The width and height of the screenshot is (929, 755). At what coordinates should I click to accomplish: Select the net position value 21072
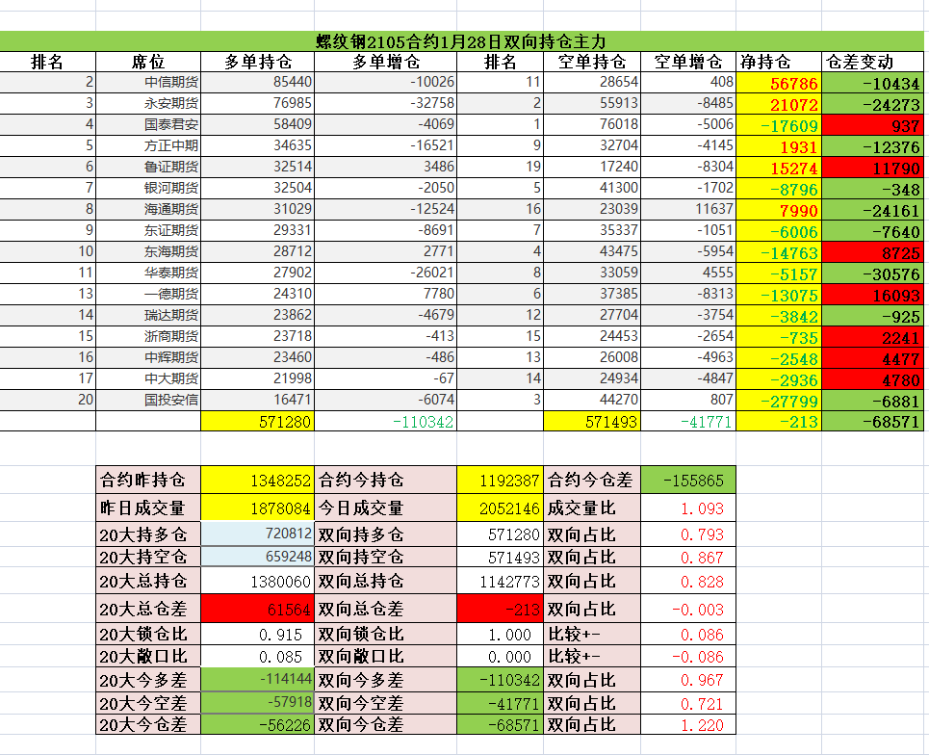(x=779, y=103)
